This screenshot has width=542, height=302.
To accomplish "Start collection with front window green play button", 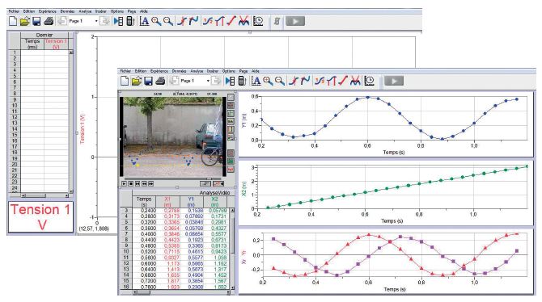I will [x=394, y=81].
